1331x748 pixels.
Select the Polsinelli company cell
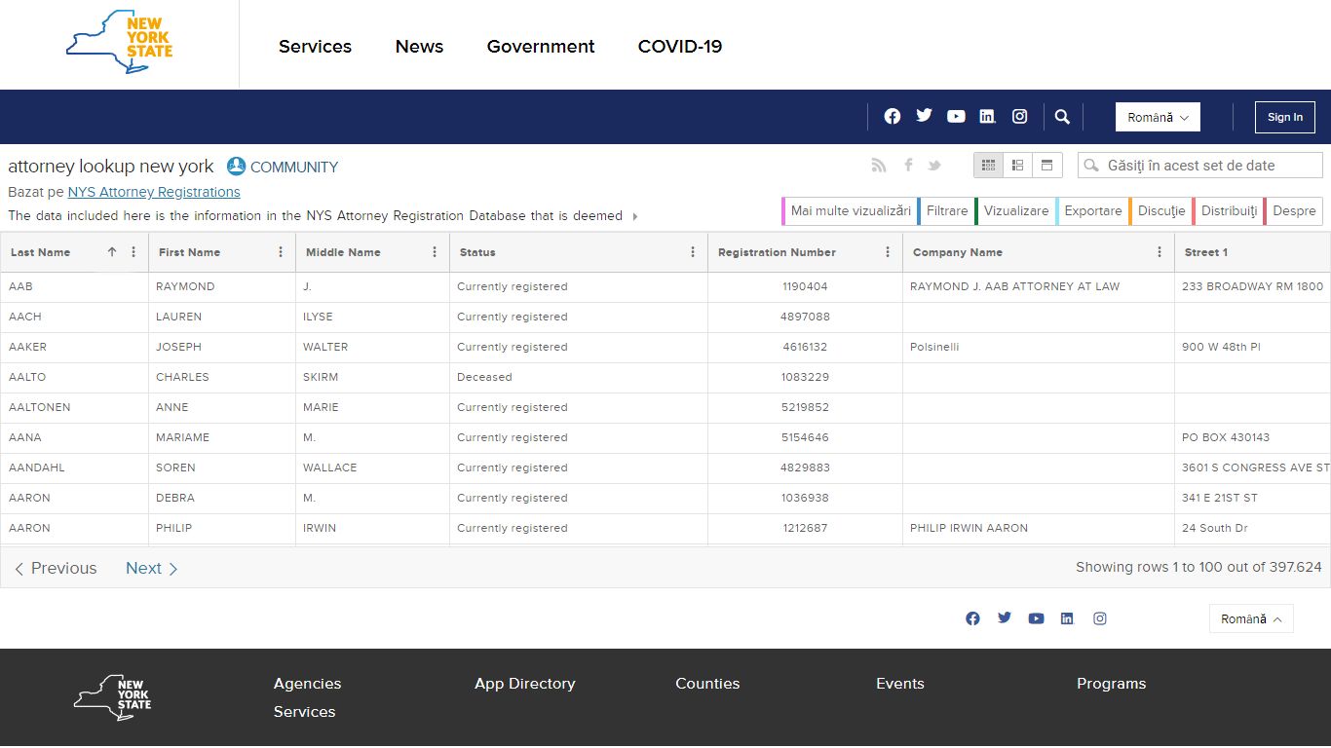(1039, 347)
